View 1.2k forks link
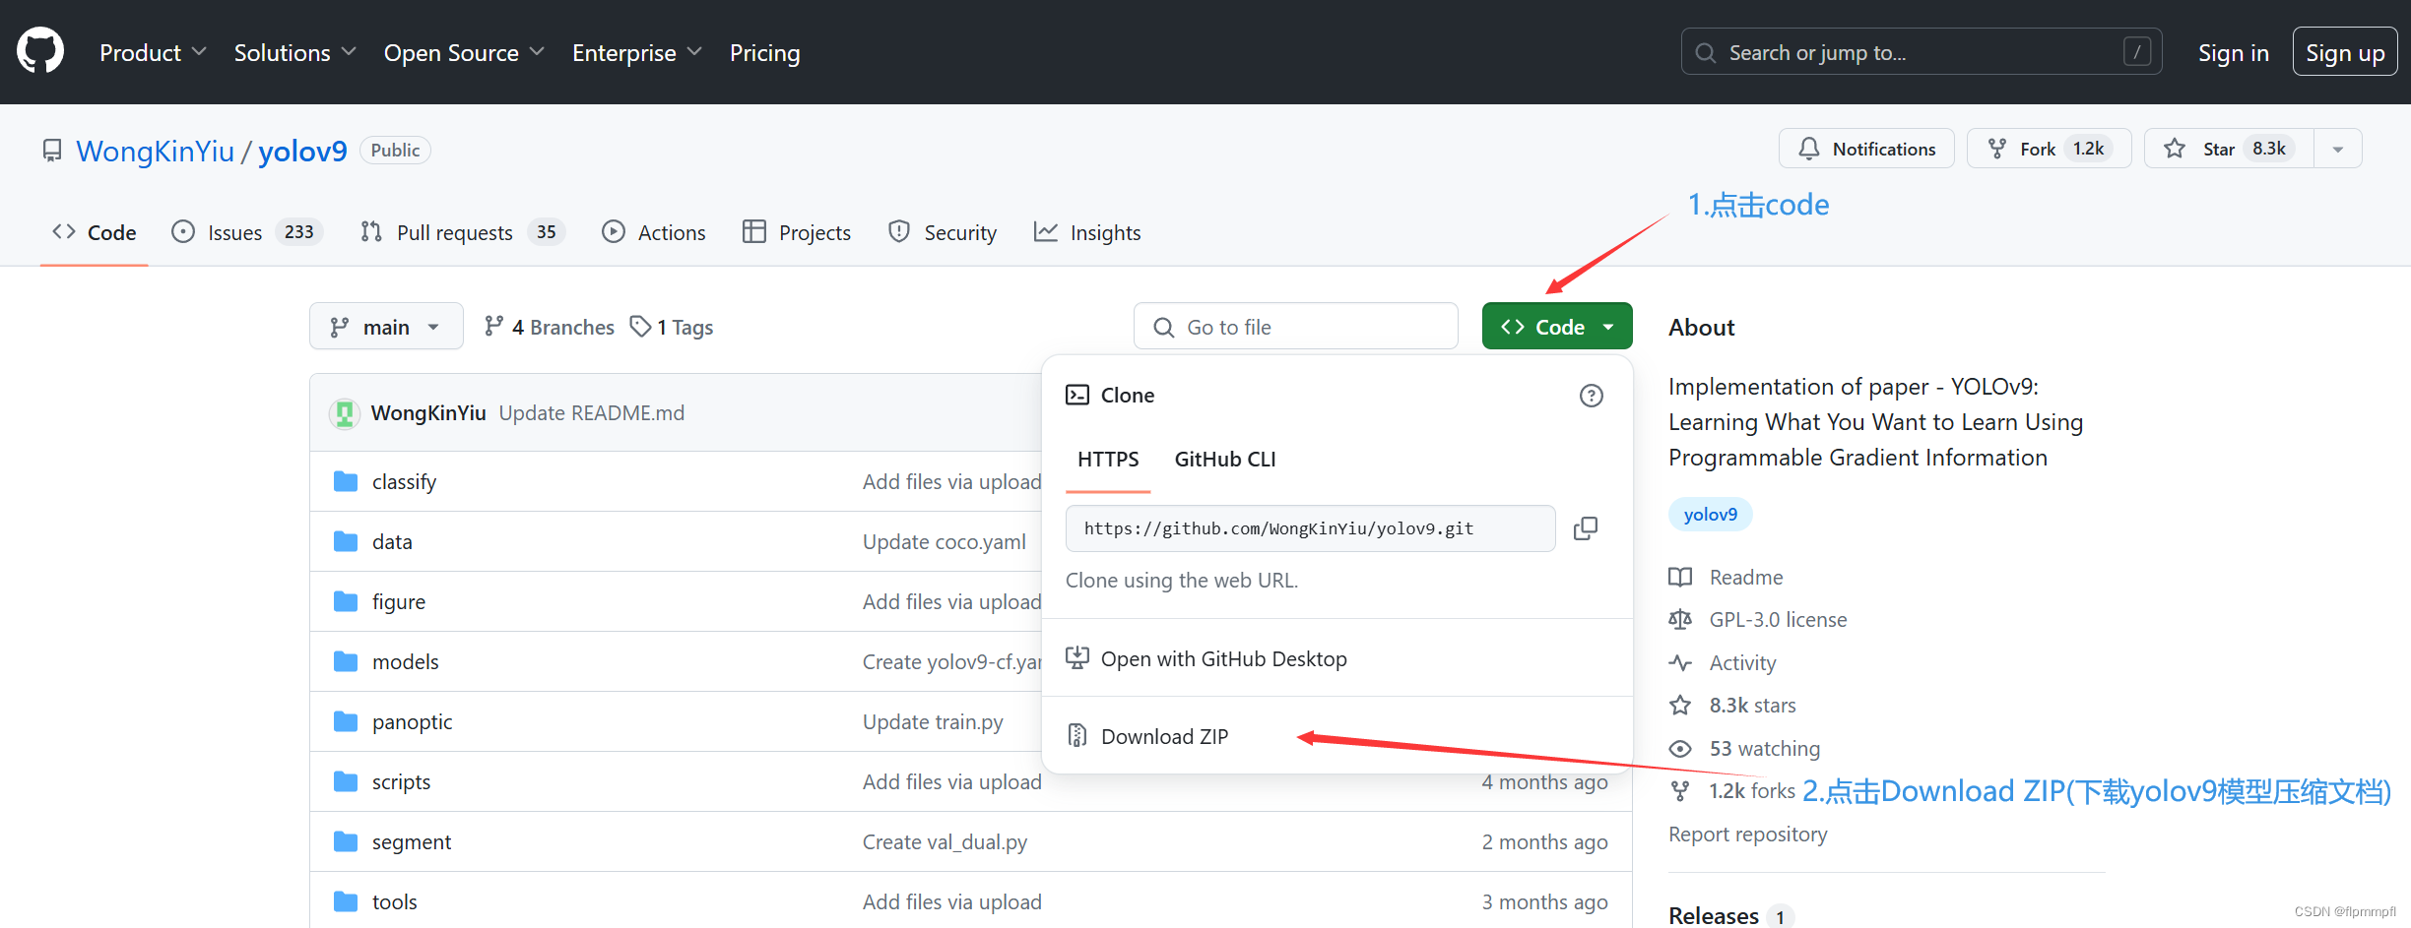The width and height of the screenshot is (2411, 928). click(x=1733, y=791)
